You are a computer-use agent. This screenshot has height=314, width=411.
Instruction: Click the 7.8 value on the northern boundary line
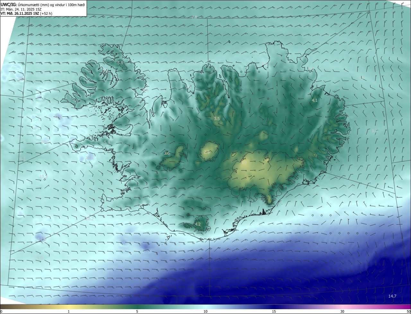[194, 17]
